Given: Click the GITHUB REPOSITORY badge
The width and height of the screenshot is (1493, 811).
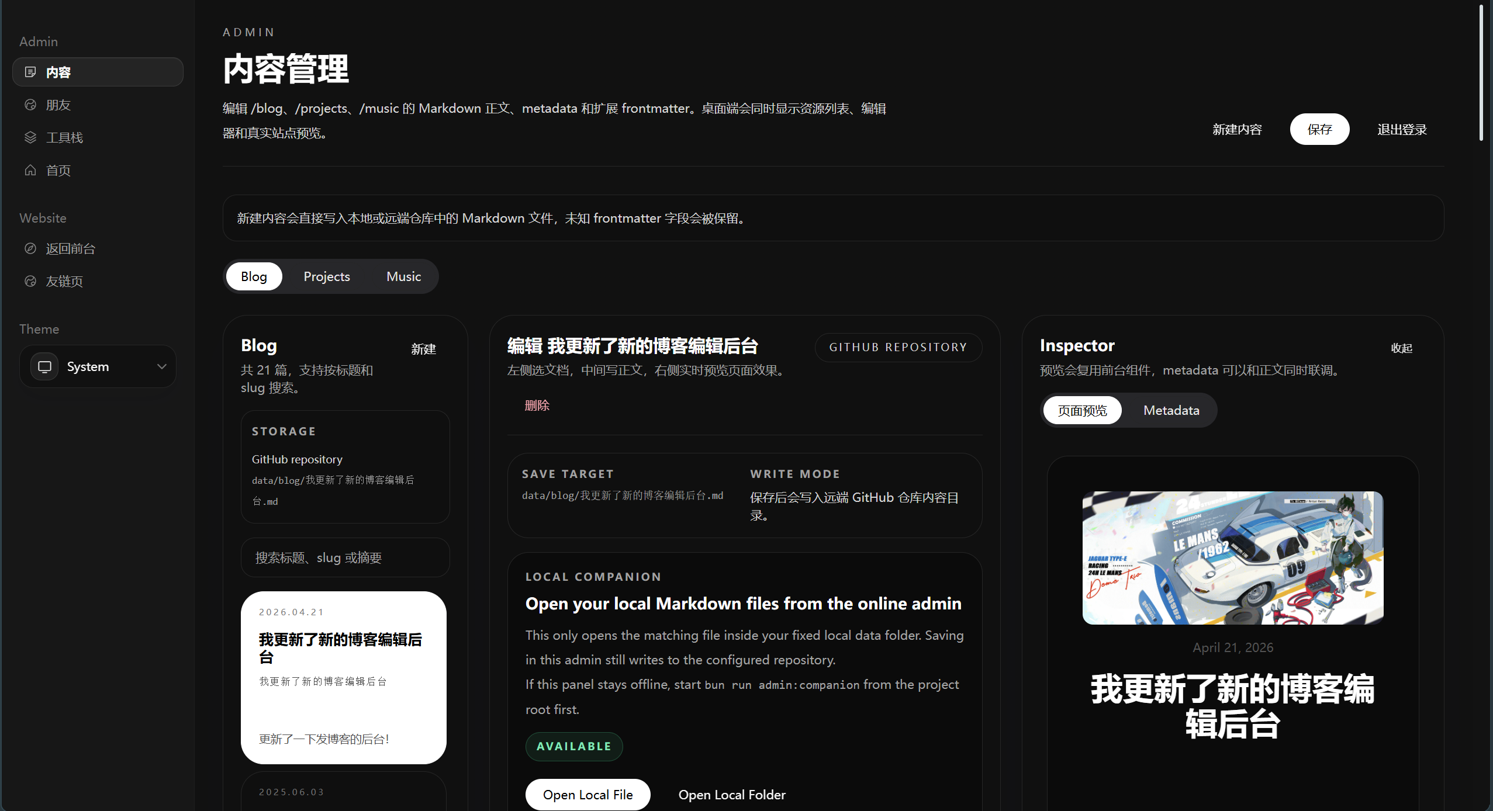Looking at the screenshot, I should pos(898,347).
